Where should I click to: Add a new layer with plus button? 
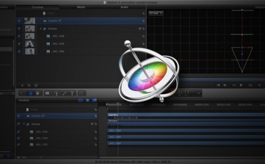22,86
